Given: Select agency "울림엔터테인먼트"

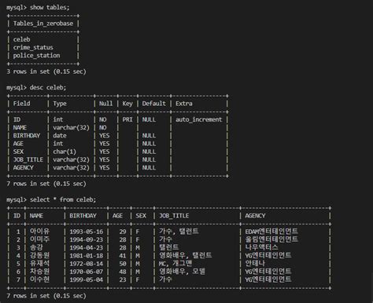Looking at the screenshot, I should point(271,239).
